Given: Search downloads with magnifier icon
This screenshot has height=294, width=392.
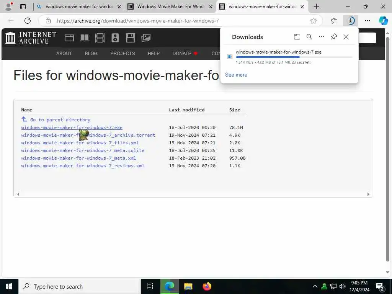Looking at the screenshot, I should point(309,37).
